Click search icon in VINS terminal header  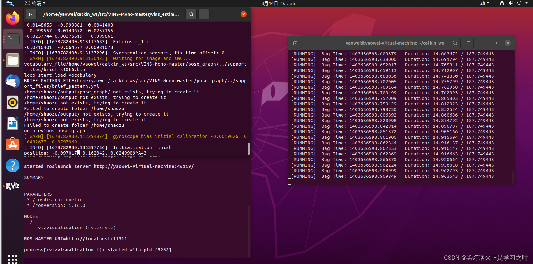click(191, 14)
